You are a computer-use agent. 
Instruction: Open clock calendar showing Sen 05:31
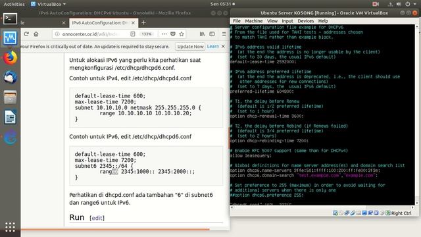tap(222, 4)
